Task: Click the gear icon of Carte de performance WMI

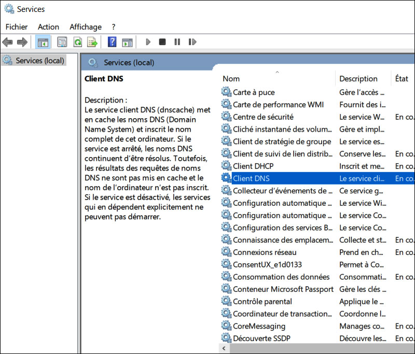Action: click(x=226, y=104)
